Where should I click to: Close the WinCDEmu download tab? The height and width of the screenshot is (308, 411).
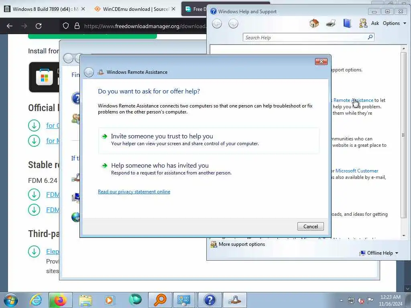pos(173,9)
